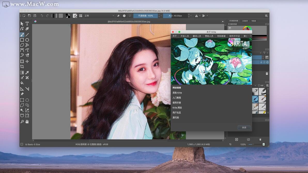Expand tabs overflow arrow in About dialog
This screenshot has width=308, height=173.
[x=251, y=36]
